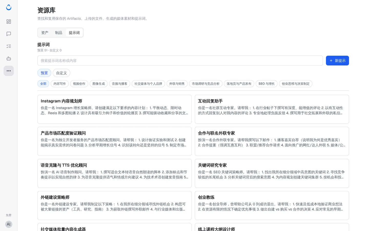The width and height of the screenshot is (369, 231).
Task: Filter by 社交媒体与个人品牌 category
Action: [x=148, y=84]
